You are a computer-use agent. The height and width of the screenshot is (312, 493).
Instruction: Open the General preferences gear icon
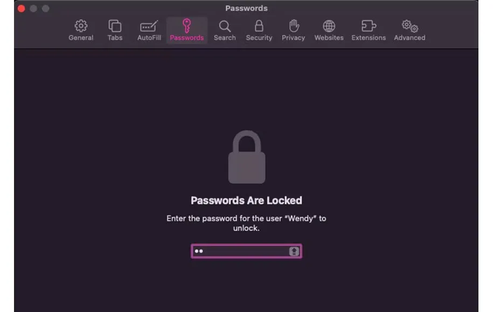click(x=81, y=26)
